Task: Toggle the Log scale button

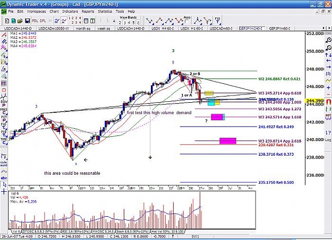Action: point(328,140)
